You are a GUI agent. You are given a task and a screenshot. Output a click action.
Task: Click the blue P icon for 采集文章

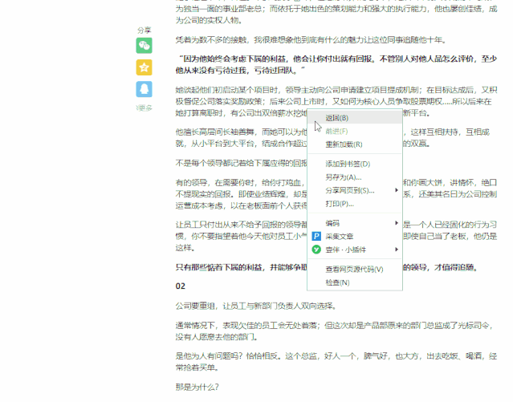[x=316, y=236]
